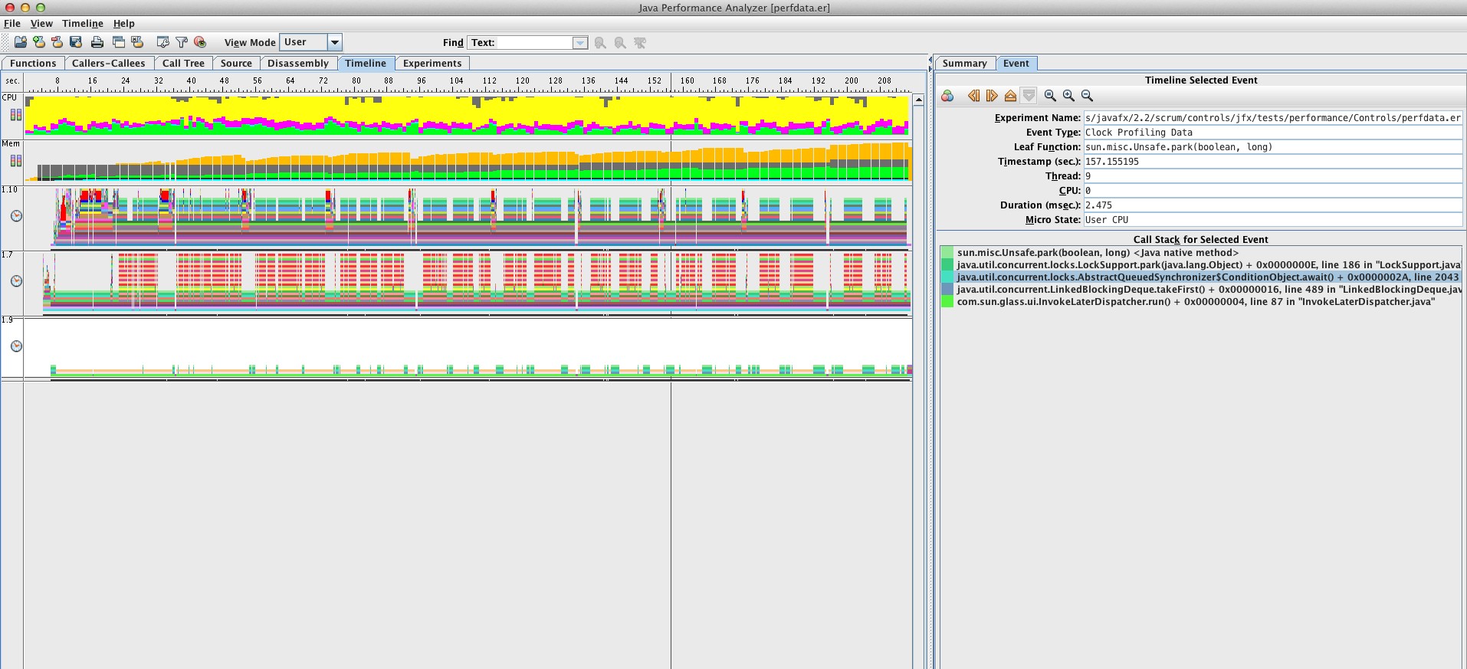
Task: Open the Timeline menu in menu bar
Action: pos(82,24)
